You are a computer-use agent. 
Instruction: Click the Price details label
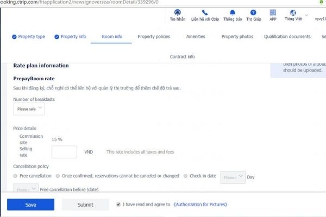pos(25,129)
